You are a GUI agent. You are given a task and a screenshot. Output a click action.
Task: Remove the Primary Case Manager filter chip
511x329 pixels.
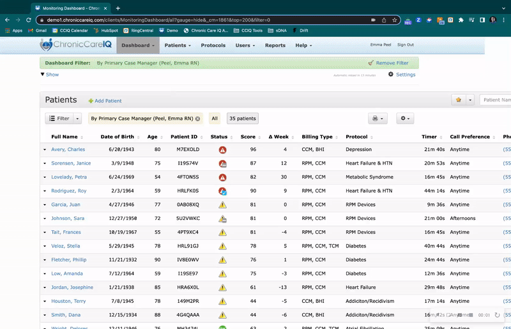197,119
